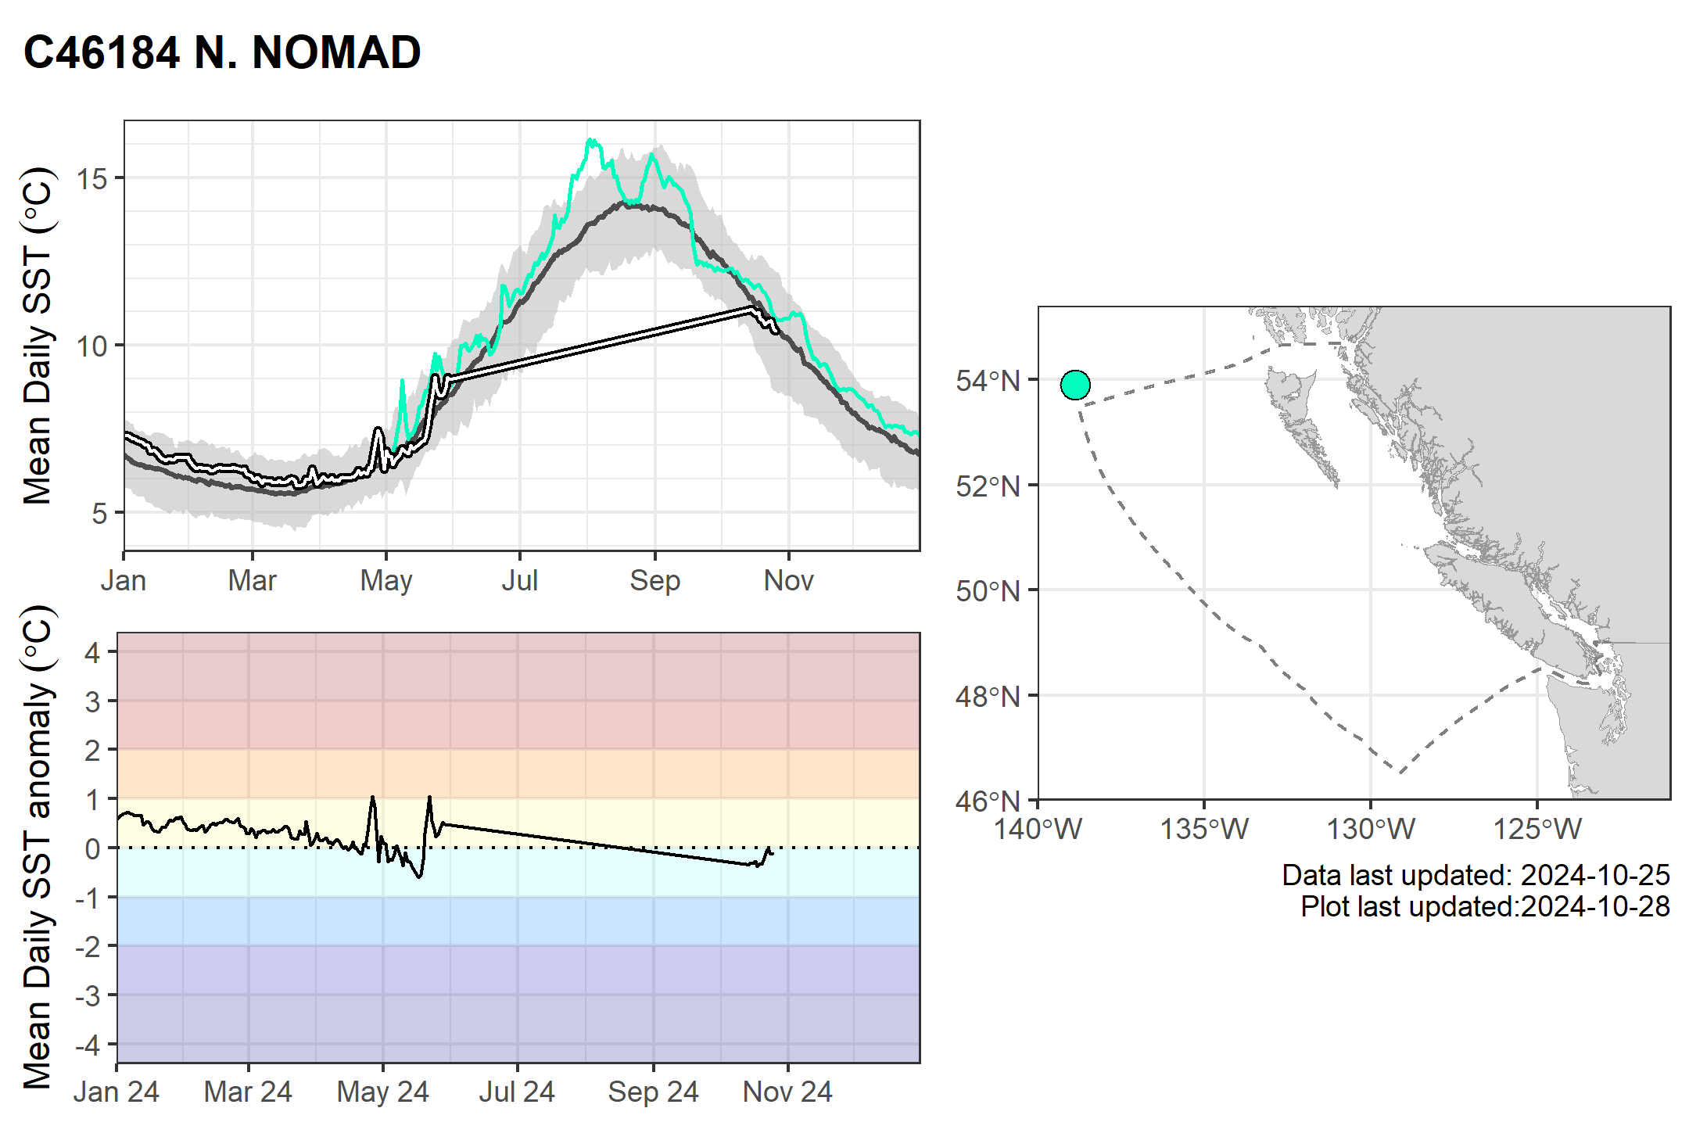Click the C46184 N. NOMAD chart title

223,53
